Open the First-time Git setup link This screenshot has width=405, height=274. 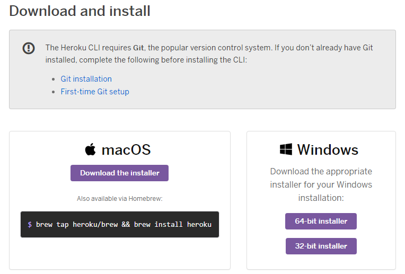click(x=95, y=92)
